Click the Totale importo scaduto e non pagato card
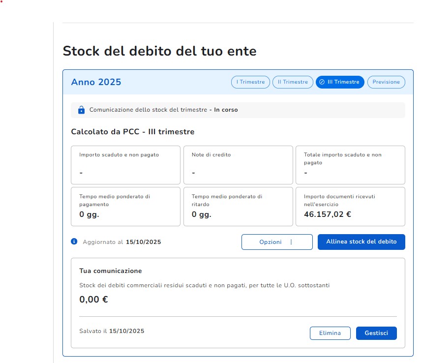The image size is (422, 363). coord(350,165)
